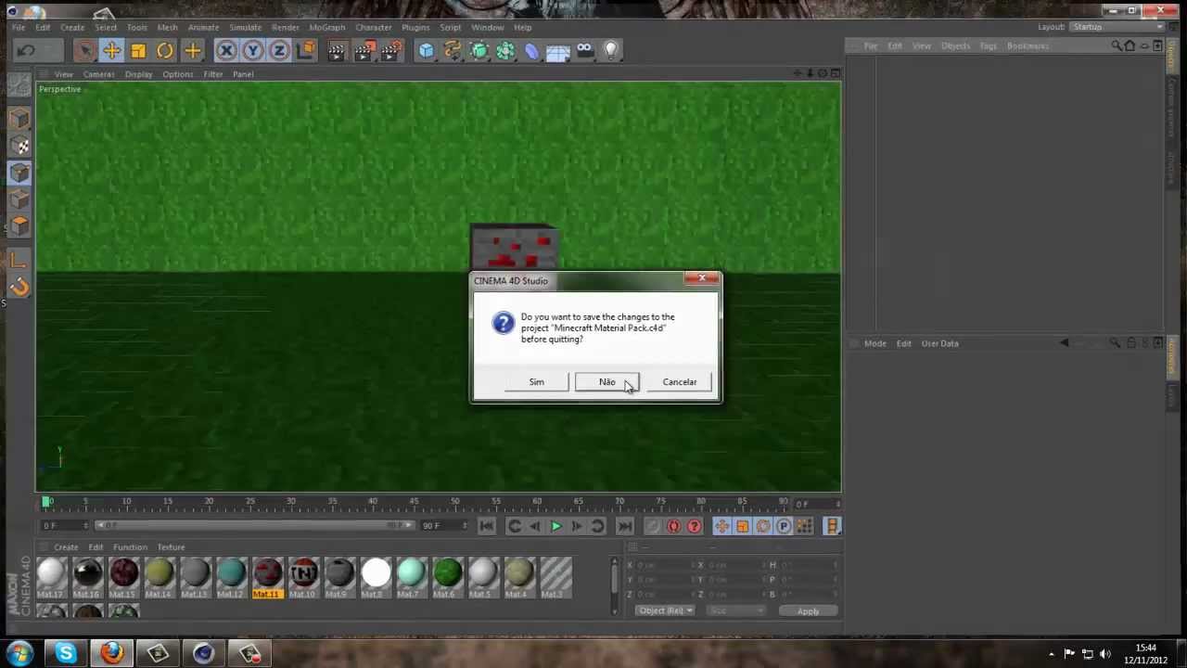Viewport: 1187px width, 668px height.
Task: Click the coordinate system cube icon
Action: click(306, 50)
